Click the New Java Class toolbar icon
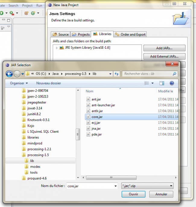This screenshot has width=196, height=207. 33,13
